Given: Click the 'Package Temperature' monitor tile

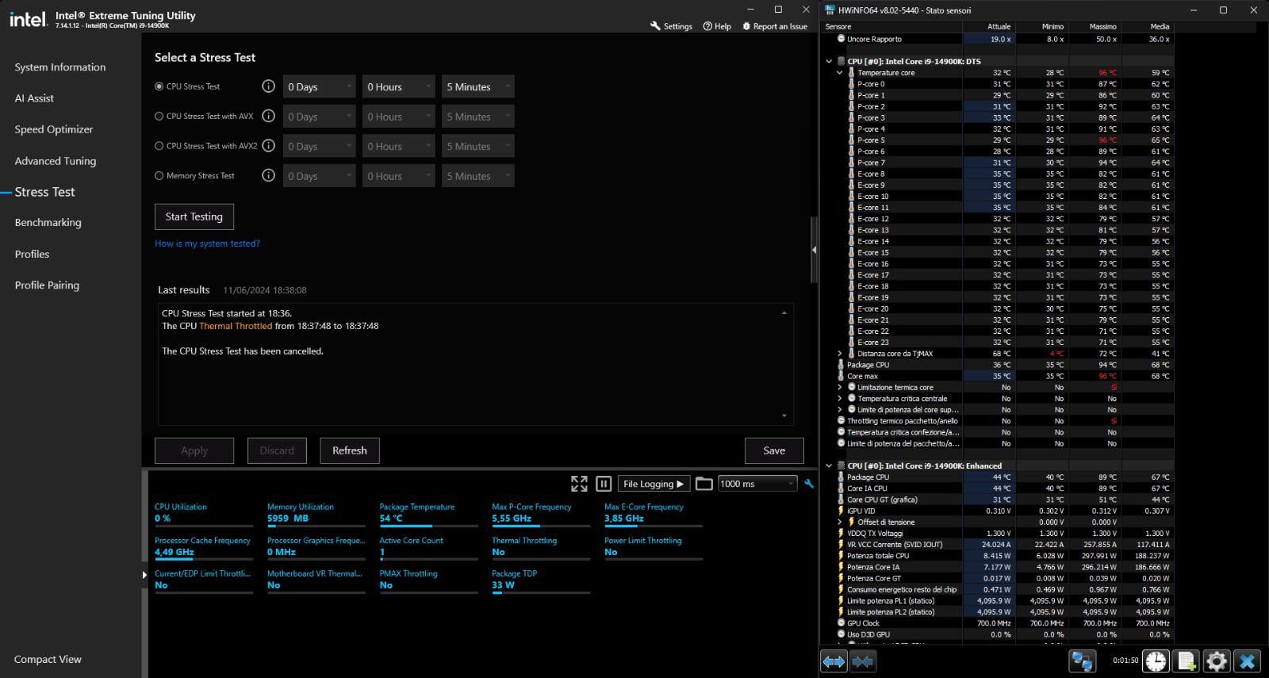Looking at the screenshot, I should [428, 514].
